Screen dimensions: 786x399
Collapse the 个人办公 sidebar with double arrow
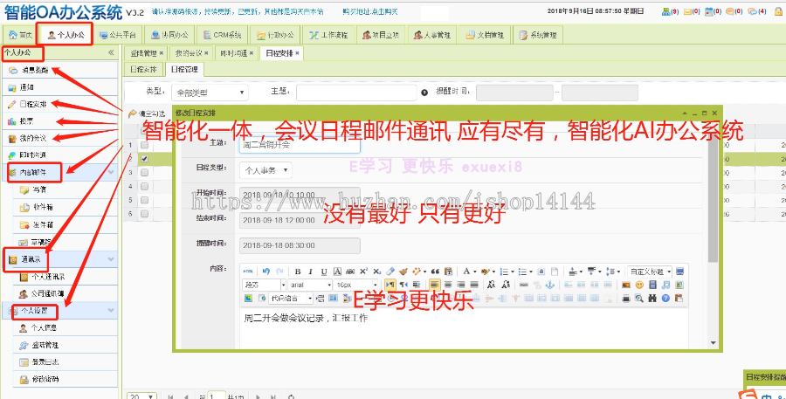pyautogui.click(x=111, y=52)
